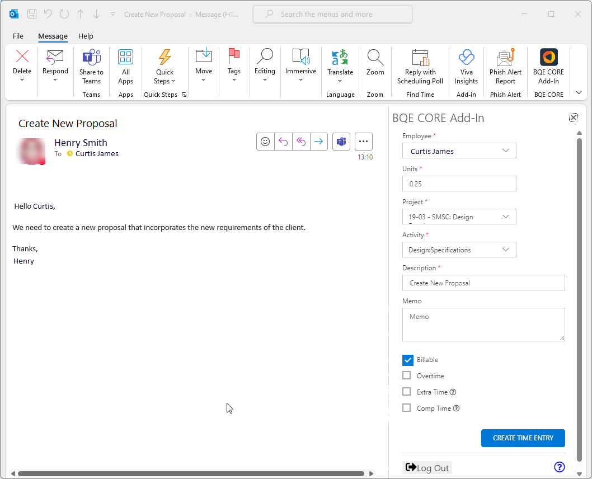Click the Create Time Entry button
592x479 pixels.
coord(523,438)
